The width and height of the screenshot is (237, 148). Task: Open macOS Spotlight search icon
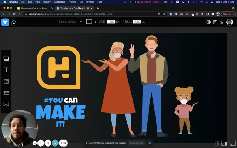(207, 2)
